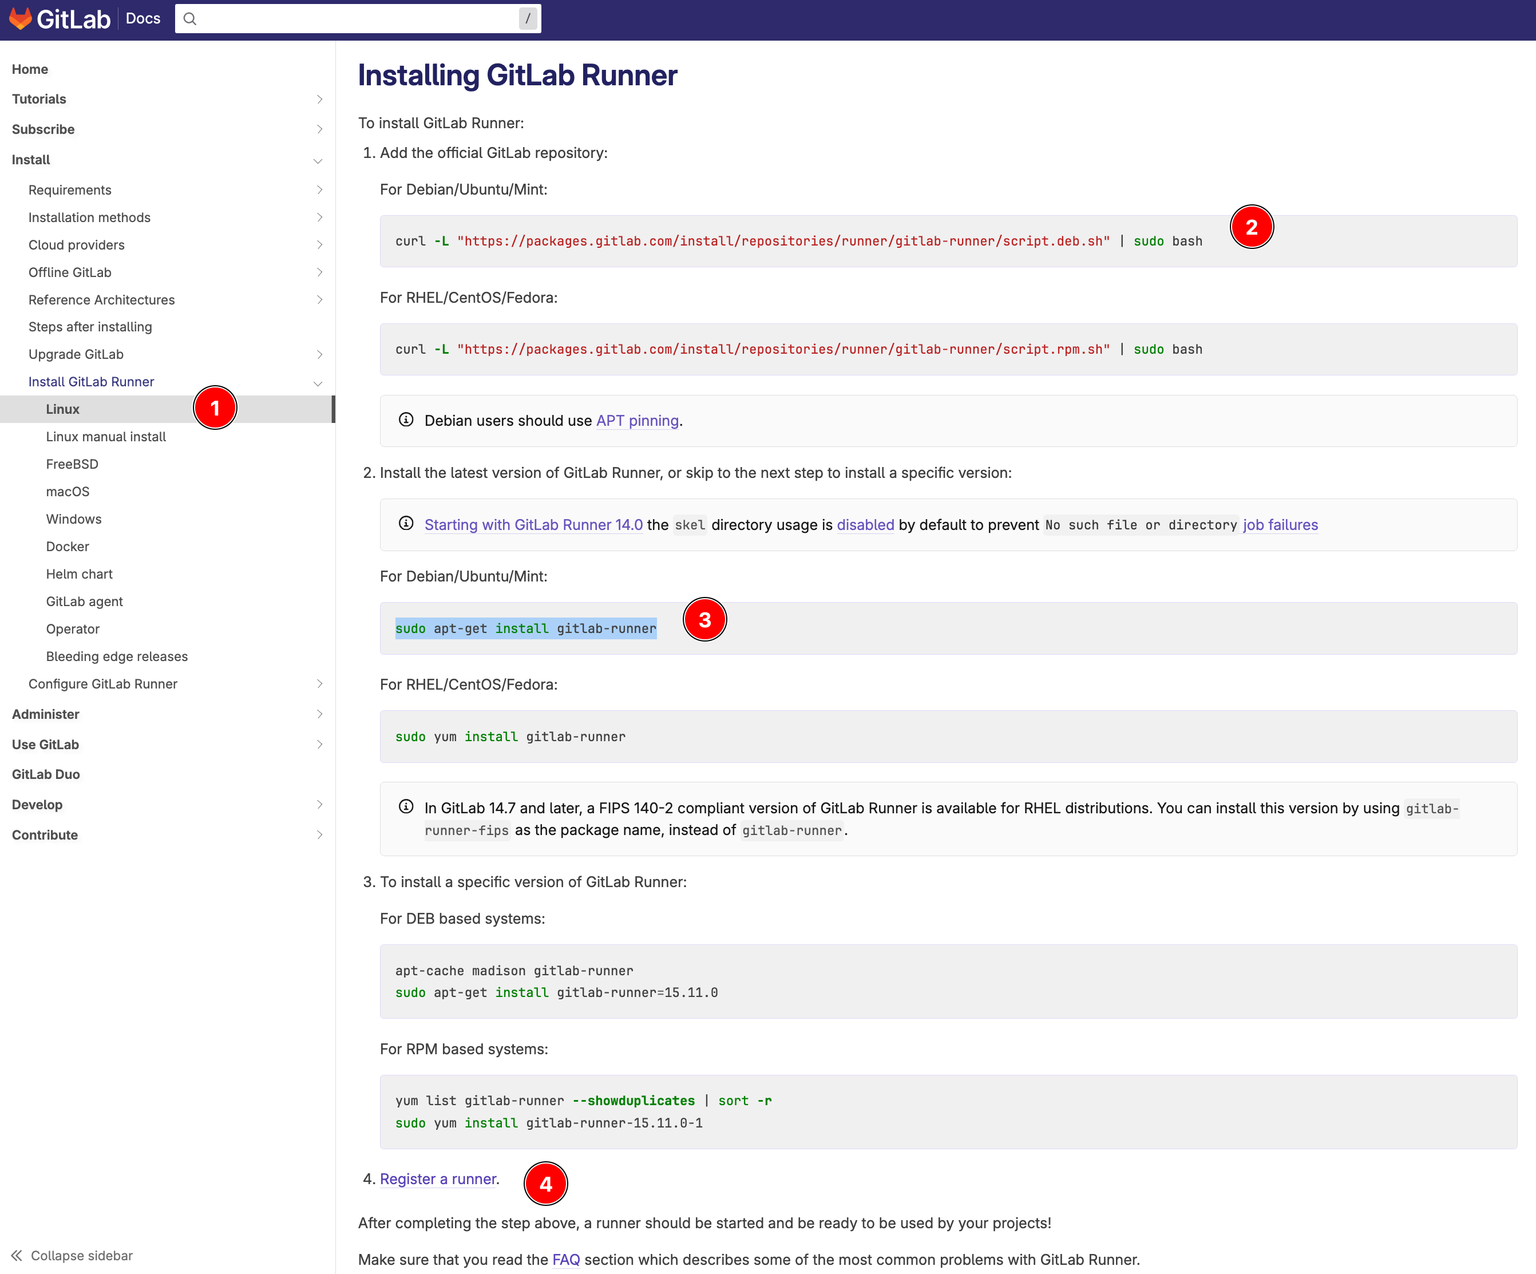Image resolution: width=1536 pixels, height=1274 pixels.
Task: Click red annotation marker number 4
Action: tap(545, 1184)
